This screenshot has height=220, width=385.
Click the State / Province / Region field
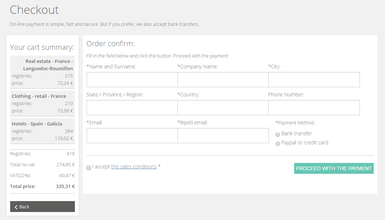(132, 108)
